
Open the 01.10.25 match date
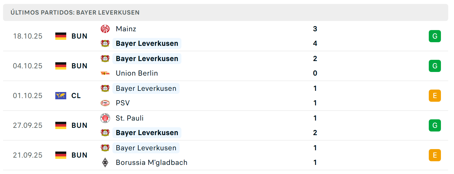[28, 96]
